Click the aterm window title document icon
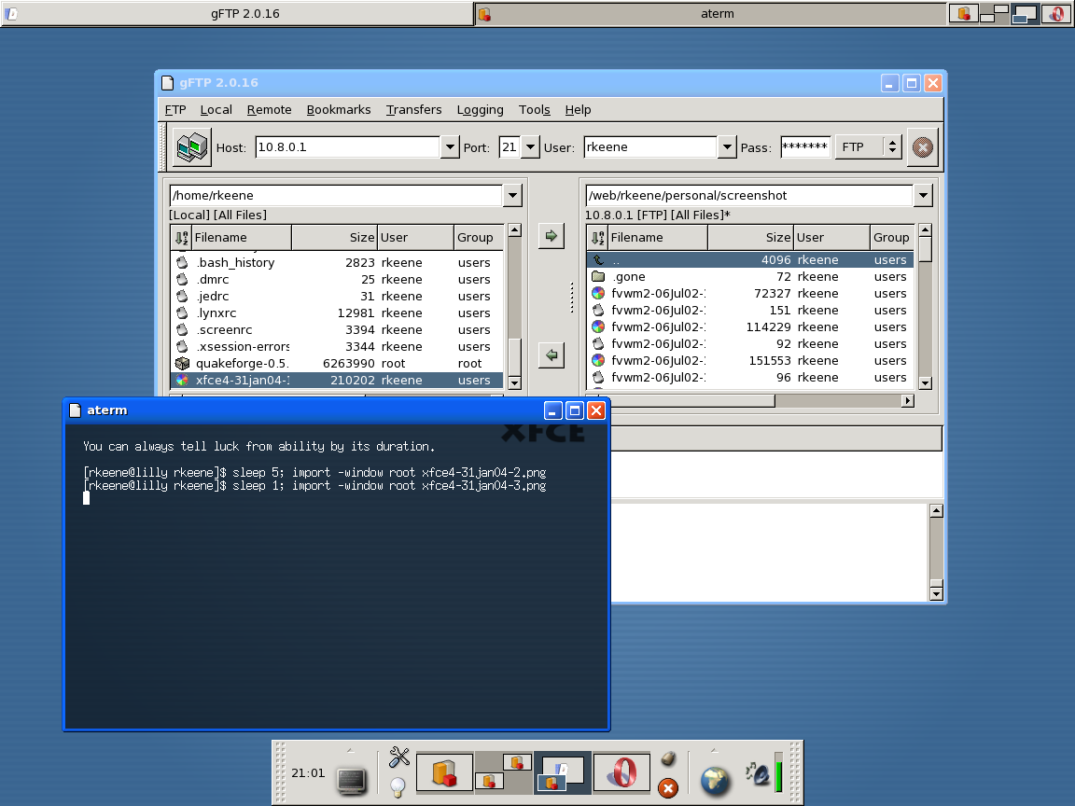The width and height of the screenshot is (1075, 806). [76, 410]
